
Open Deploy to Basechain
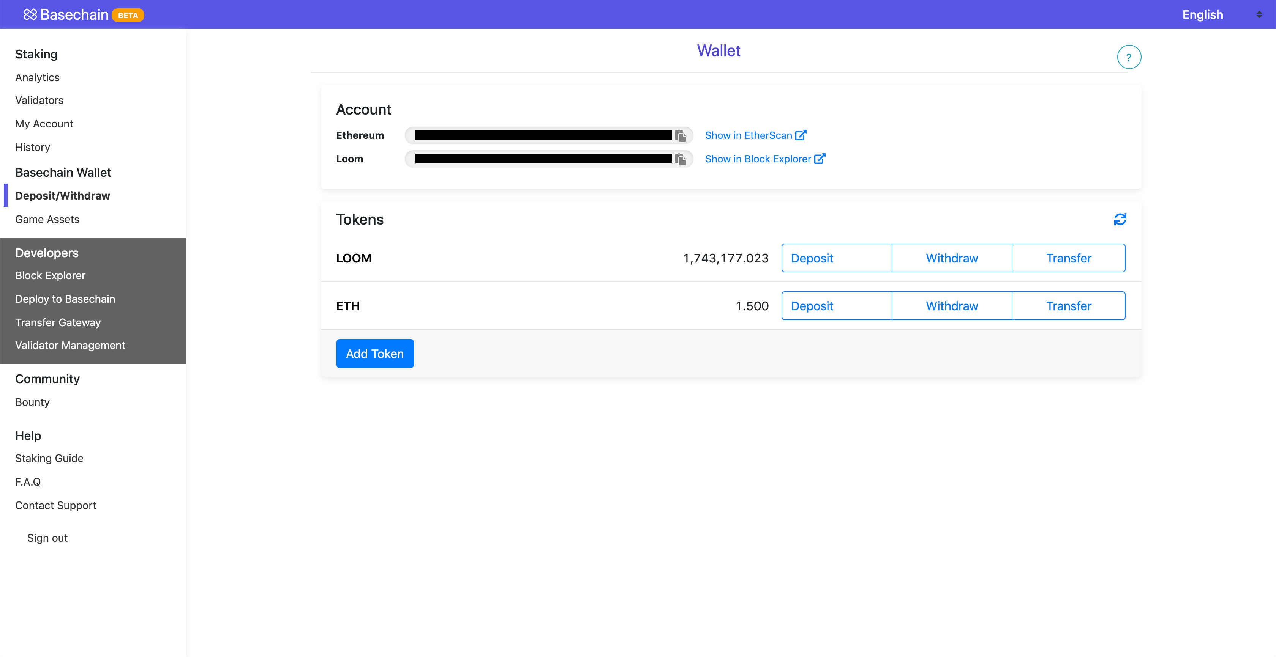(65, 299)
